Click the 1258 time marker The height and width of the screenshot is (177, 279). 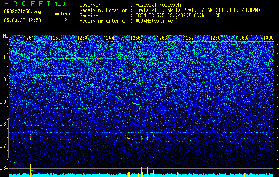coord(215,38)
